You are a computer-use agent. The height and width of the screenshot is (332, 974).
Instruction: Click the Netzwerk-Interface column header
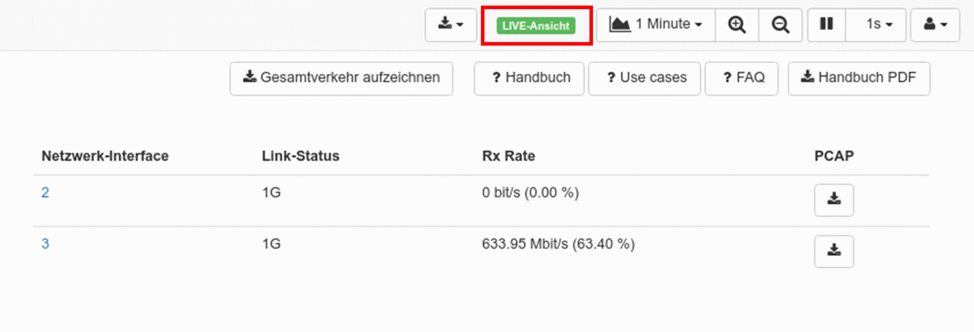(105, 156)
